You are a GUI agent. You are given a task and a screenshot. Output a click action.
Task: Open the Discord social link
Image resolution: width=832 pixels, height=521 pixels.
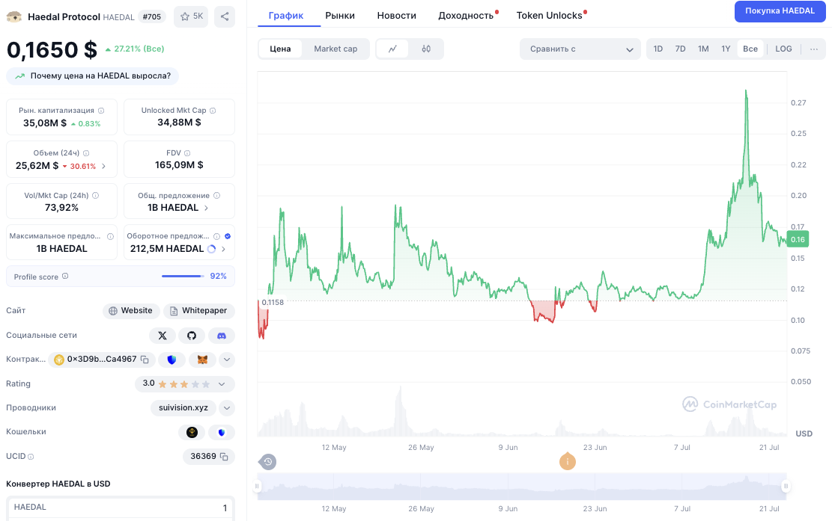click(x=221, y=336)
